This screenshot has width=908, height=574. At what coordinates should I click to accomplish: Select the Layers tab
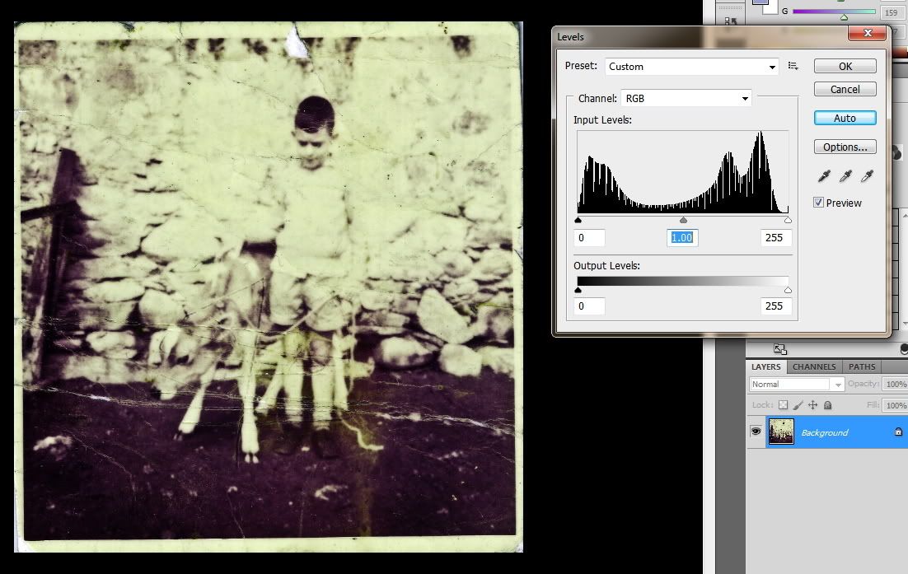[765, 366]
